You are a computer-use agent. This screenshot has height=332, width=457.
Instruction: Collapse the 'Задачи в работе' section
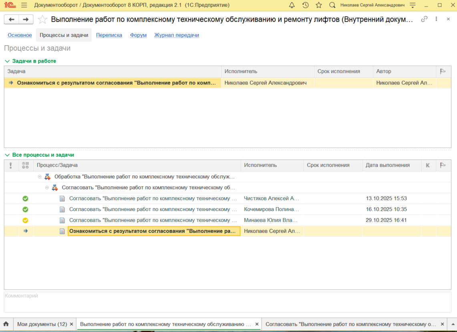7,61
